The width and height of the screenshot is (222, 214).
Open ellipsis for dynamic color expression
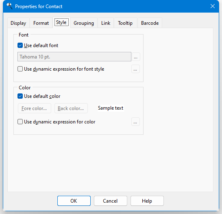coord(135,122)
